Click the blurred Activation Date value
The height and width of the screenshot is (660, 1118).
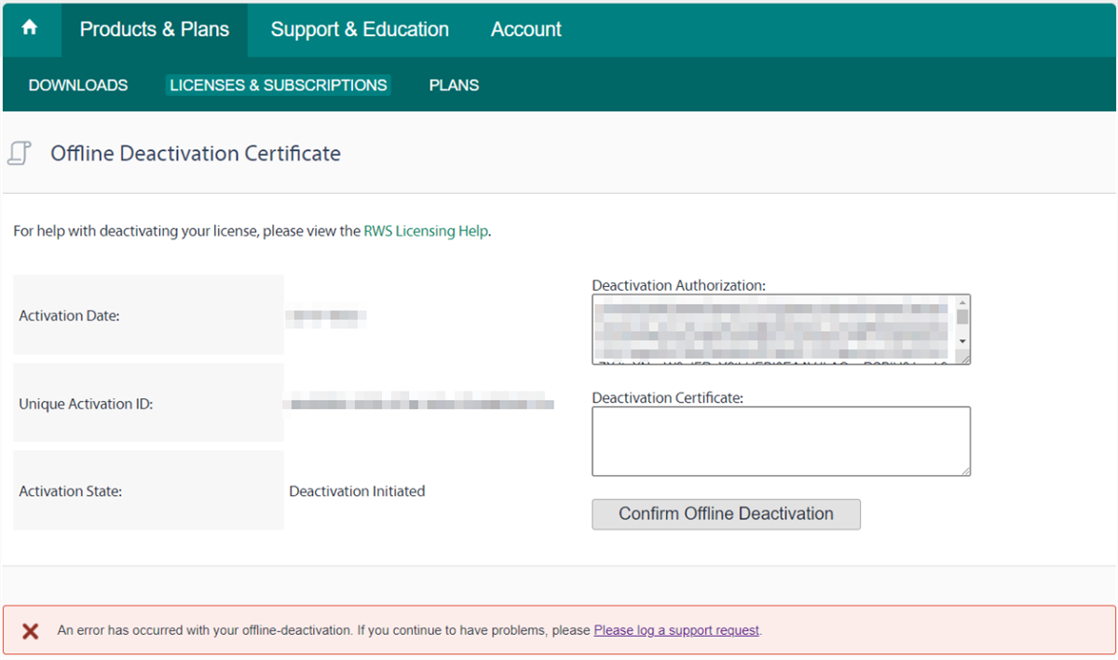(325, 318)
